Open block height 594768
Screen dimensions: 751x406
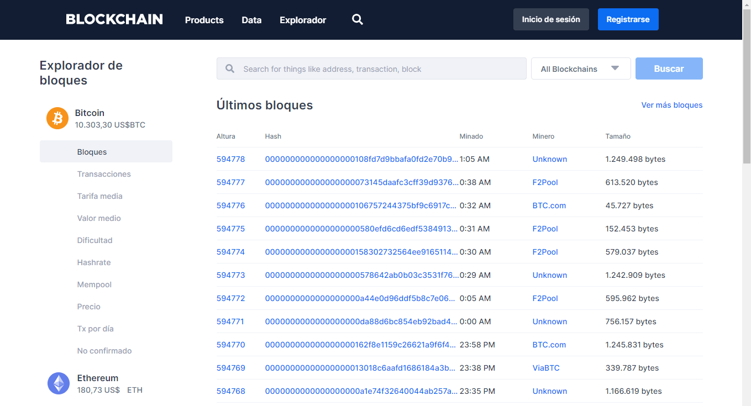(230, 391)
